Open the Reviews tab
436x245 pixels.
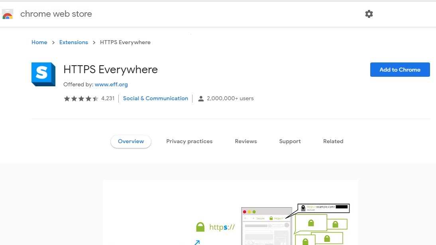click(x=246, y=141)
